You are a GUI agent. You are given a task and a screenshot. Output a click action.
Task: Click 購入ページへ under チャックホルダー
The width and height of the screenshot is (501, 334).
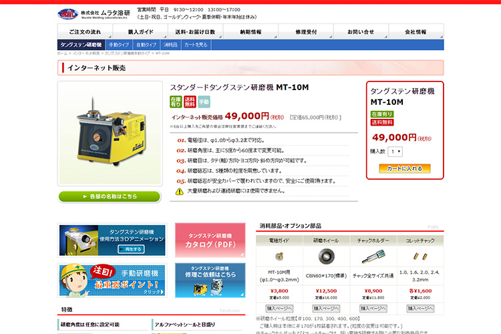[x=373, y=309]
